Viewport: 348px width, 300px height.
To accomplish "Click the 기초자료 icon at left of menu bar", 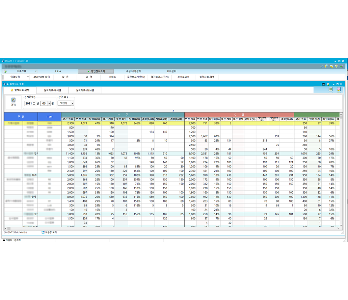I will coord(5,72).
